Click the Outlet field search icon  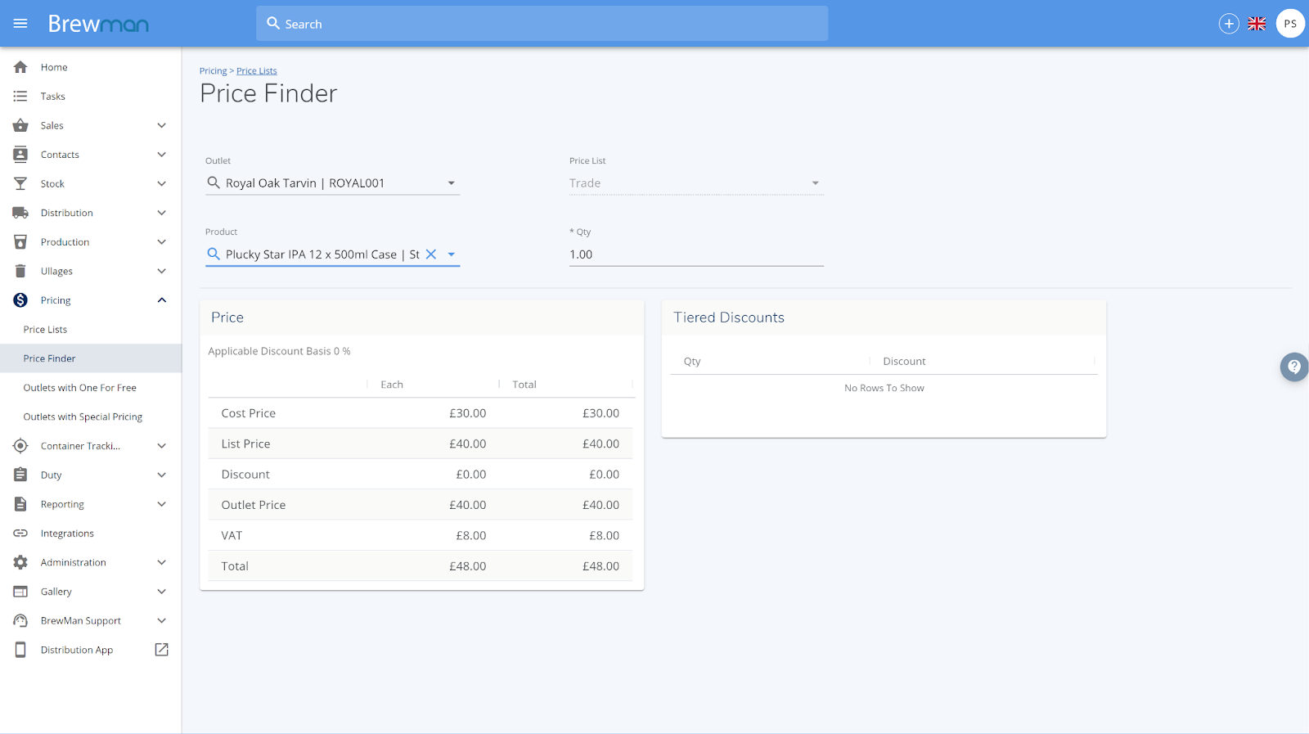coord(214,182)
